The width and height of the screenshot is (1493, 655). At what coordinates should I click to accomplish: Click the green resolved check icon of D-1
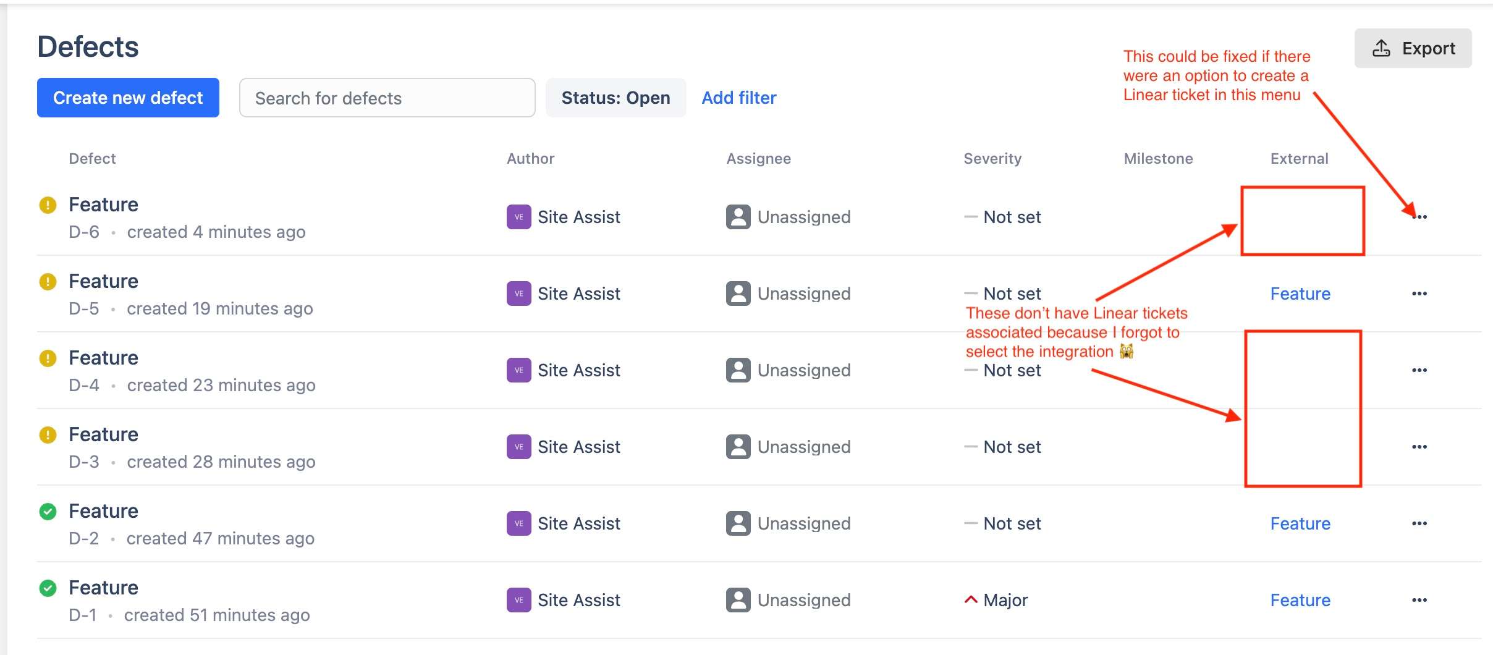click(x=48, y=588)
